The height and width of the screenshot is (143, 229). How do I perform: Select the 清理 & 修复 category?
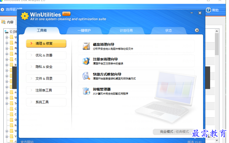coord(46,43)
